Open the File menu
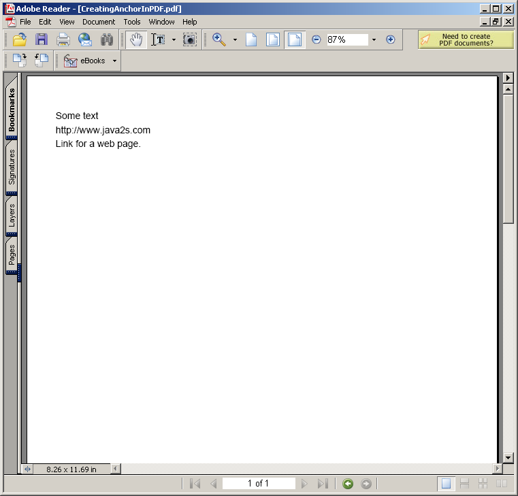The image size is (518, 496). click(x=25, y=22)
